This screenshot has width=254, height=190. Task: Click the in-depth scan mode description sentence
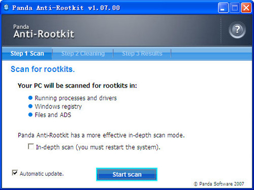(x=101, y=135)
